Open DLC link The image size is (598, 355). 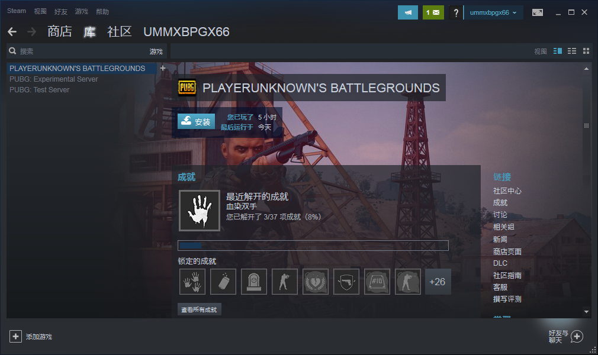pos(500,263)
